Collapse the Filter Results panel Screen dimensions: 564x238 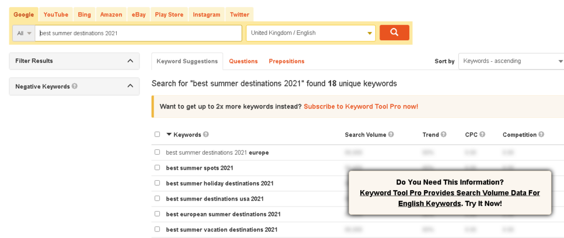point(130,61)
